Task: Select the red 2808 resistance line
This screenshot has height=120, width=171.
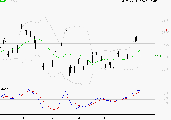Action: click(x=147, y=30)
